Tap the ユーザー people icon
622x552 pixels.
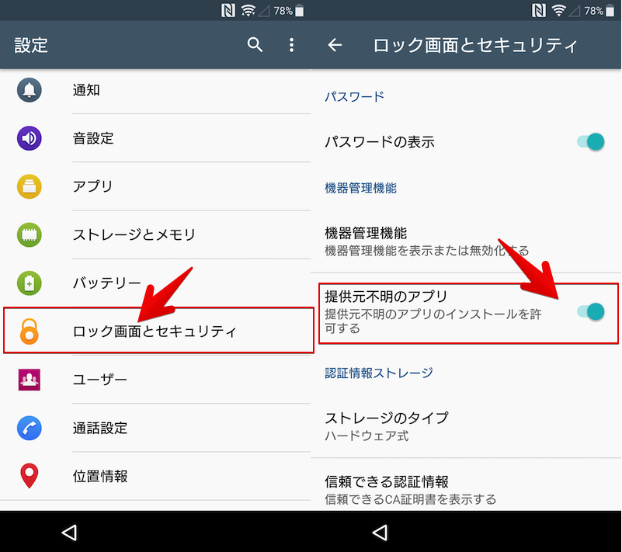click(30, 380)
